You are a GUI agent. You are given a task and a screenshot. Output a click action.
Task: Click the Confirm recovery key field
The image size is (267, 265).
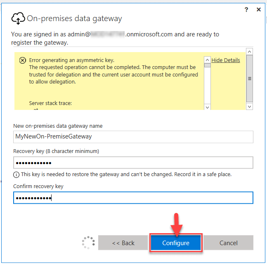(133, 198)
